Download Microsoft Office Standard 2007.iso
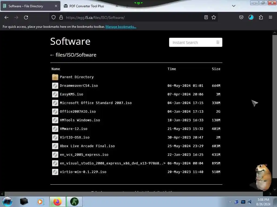The width and height of the screenshot is (277, 207). pos(96,103)
